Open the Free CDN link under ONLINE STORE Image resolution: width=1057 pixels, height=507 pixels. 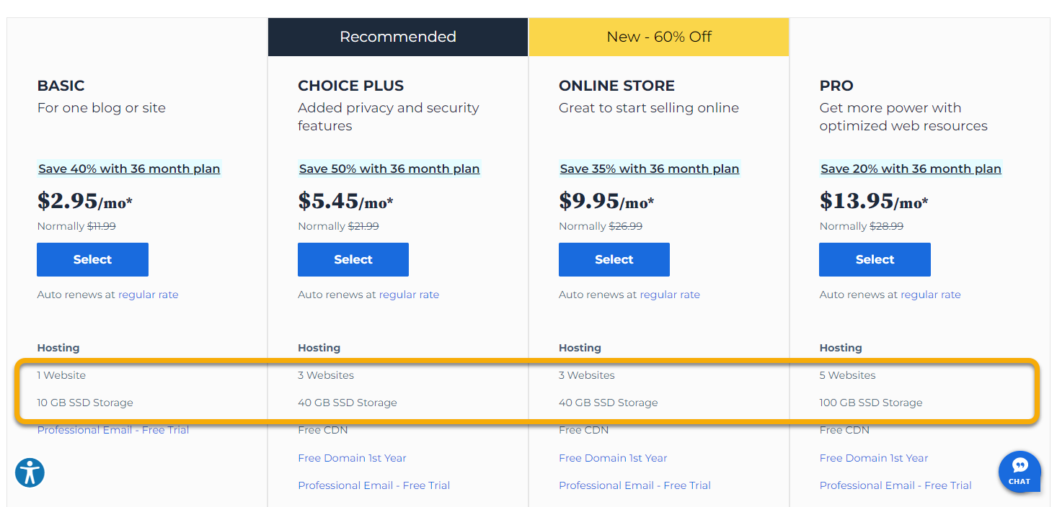[x=583, y=429]
